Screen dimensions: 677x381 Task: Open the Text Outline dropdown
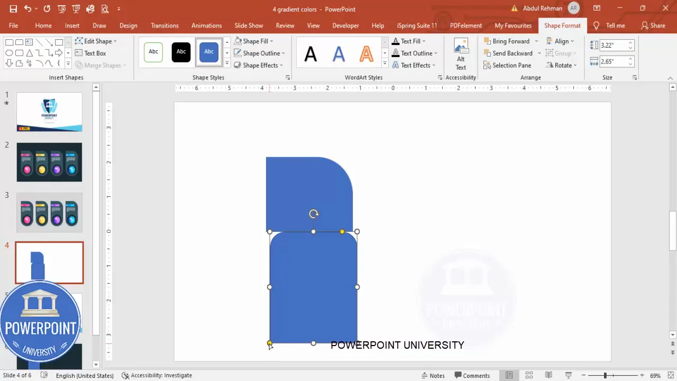[x=415, y=53]
